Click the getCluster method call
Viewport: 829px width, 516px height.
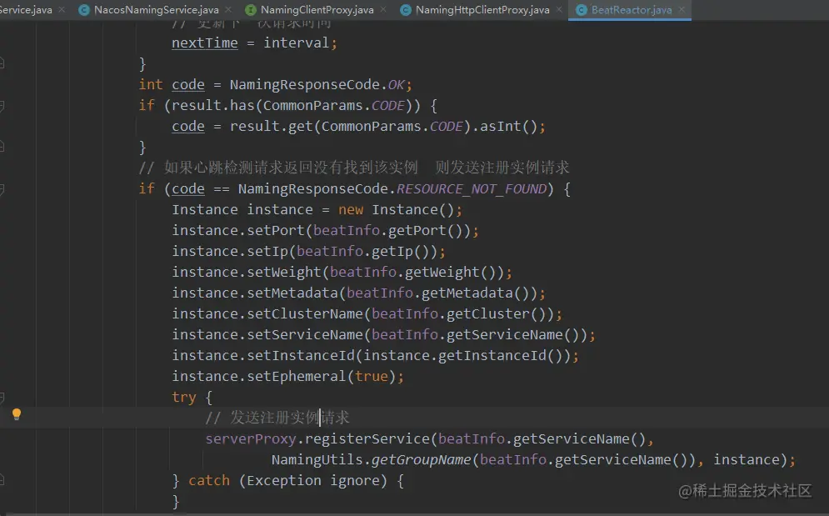[488, 313]
